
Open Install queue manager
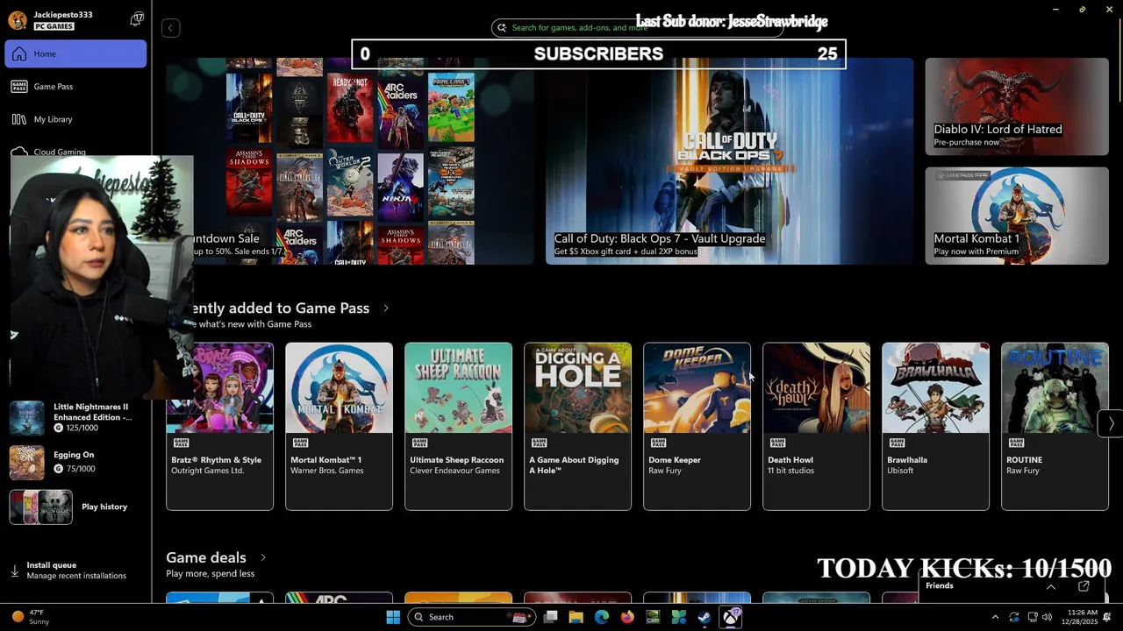[x=75, y=570]
